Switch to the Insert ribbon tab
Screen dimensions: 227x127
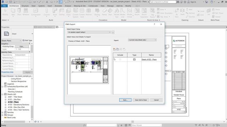[x=50, y=6]
